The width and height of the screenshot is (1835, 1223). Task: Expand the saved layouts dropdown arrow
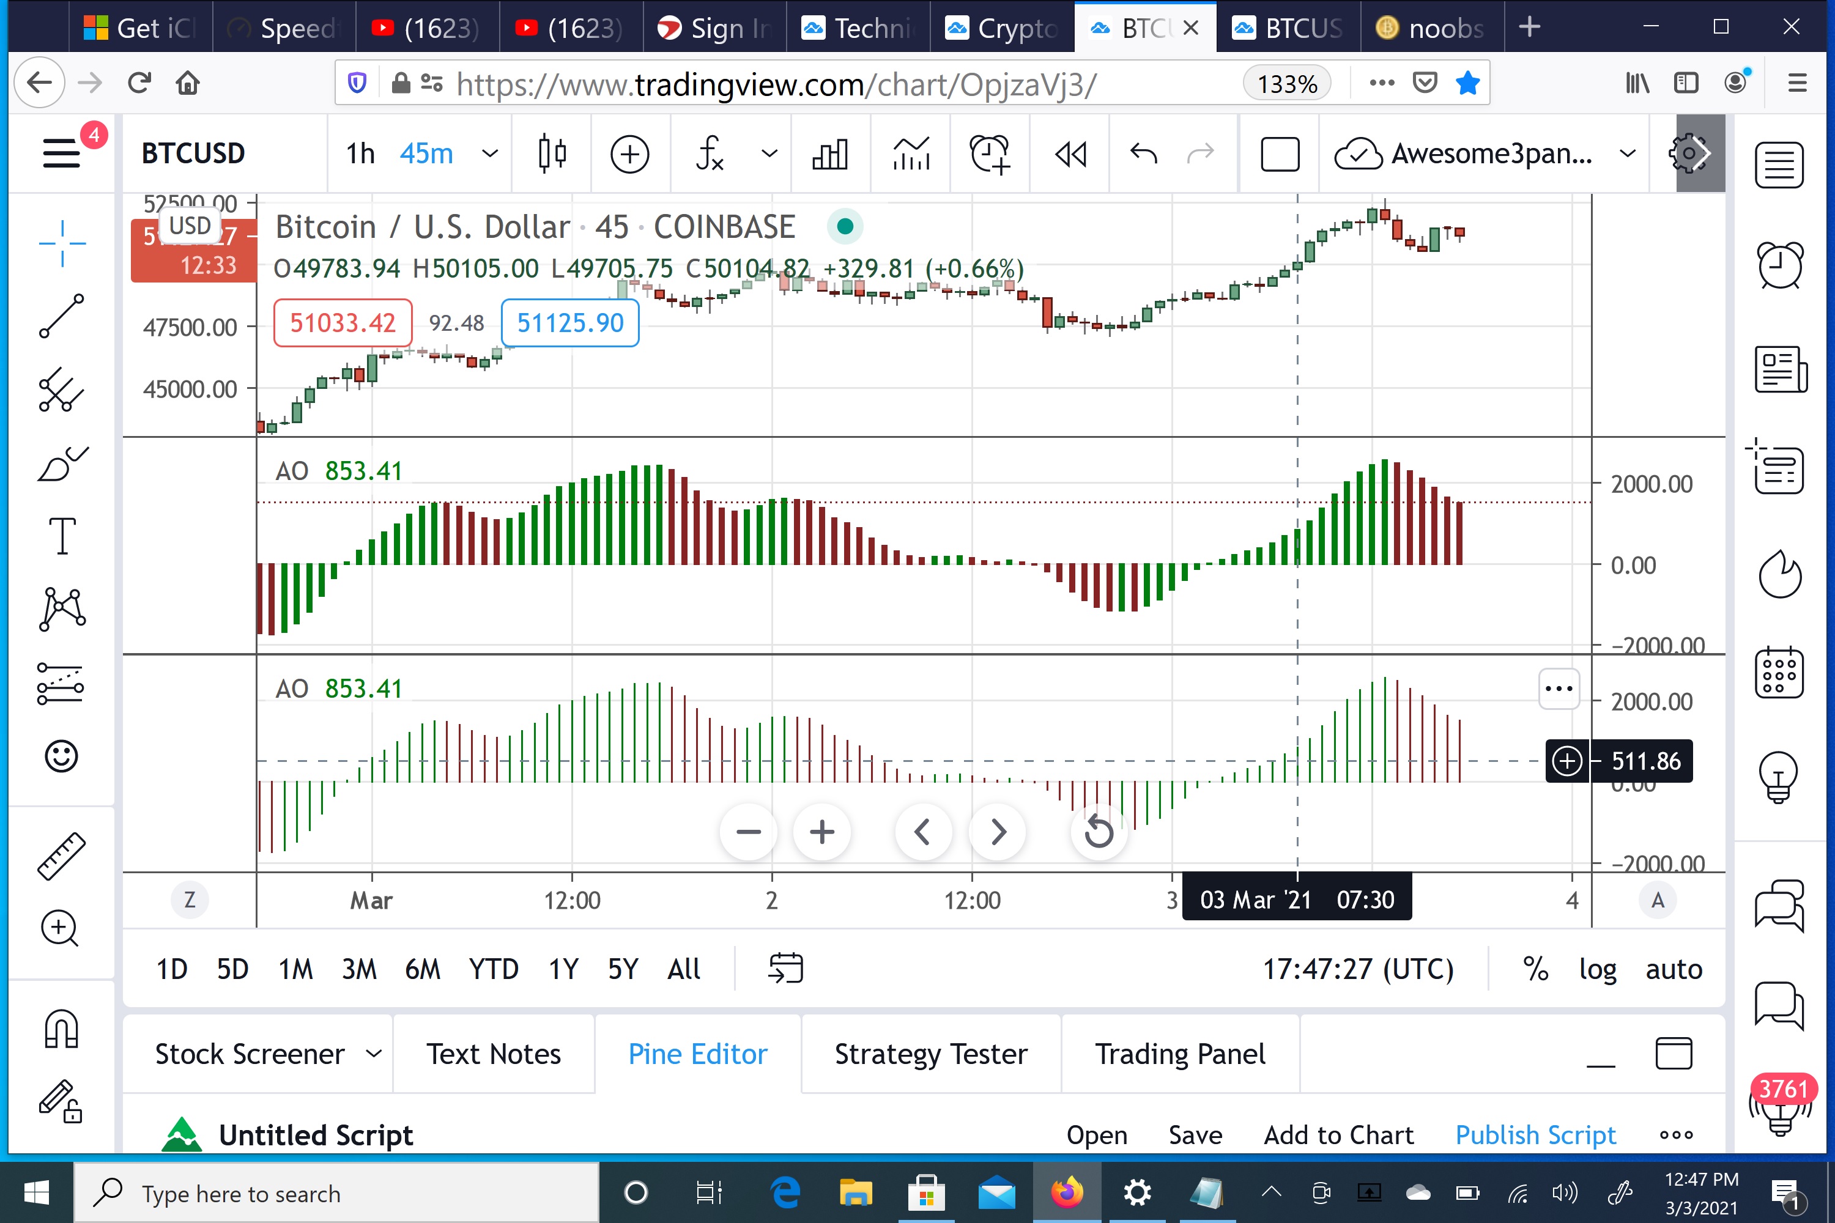1628,153
